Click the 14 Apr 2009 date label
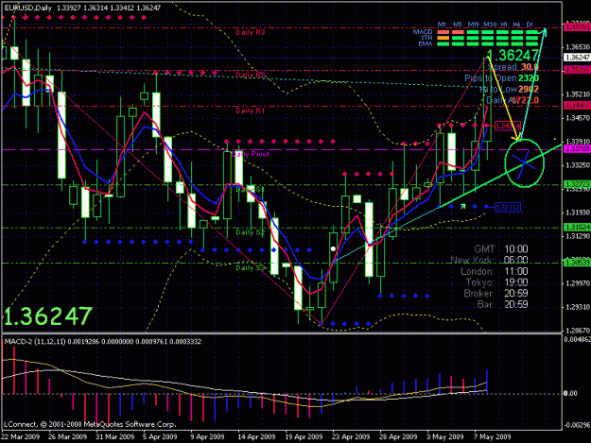This screenshot has height=443, width=591. click(256, 436)
